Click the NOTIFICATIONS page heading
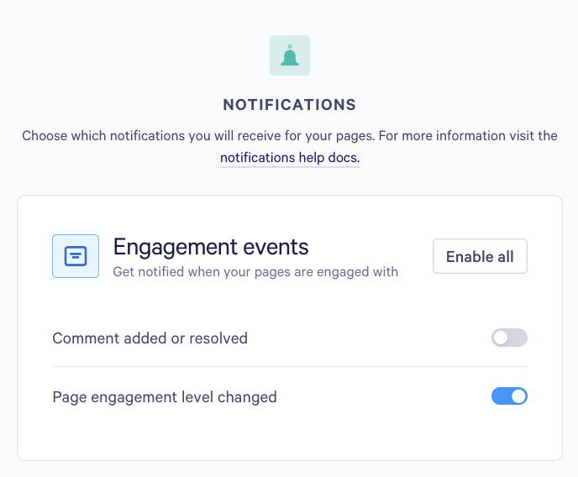 [x=290, y=105]
